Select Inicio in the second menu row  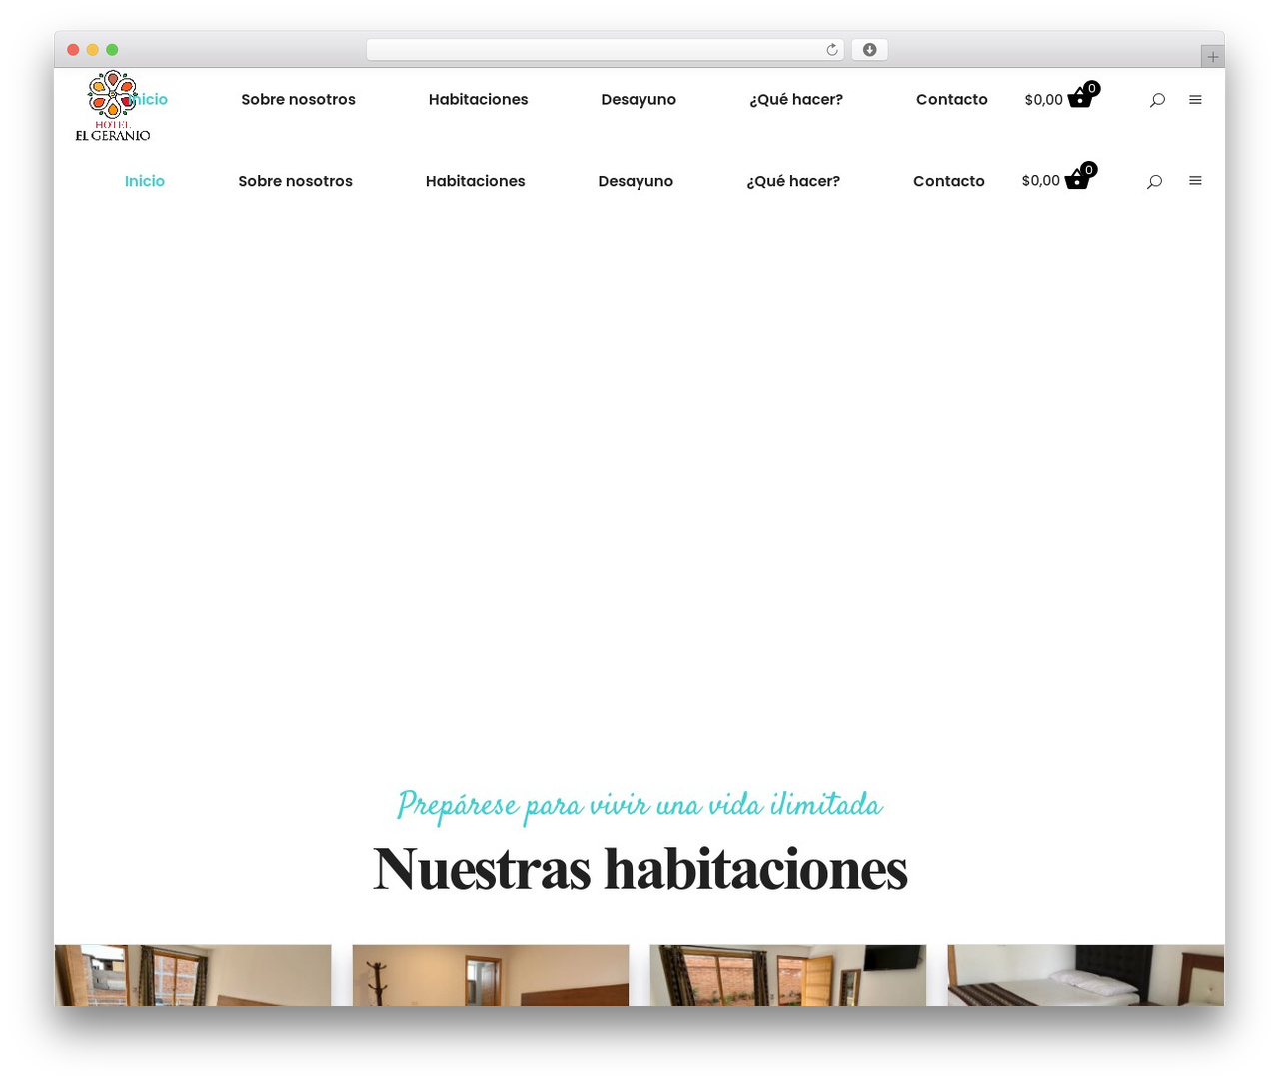pos(145,181)
